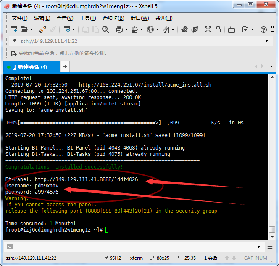Click the SSH2 lock status indicator

pos(113,258)
